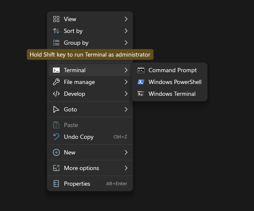
Task: Click the Alt+Enter shortcut next to Properties
Action: click(116, 184)
